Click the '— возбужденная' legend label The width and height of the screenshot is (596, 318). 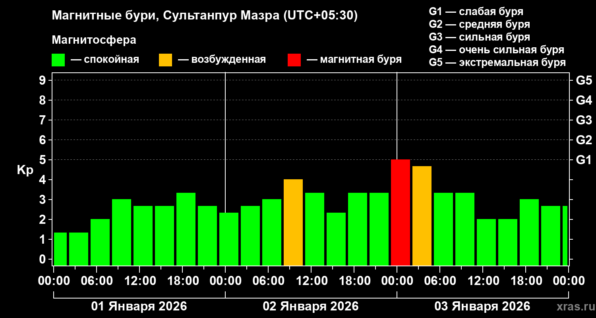[222, 60]
